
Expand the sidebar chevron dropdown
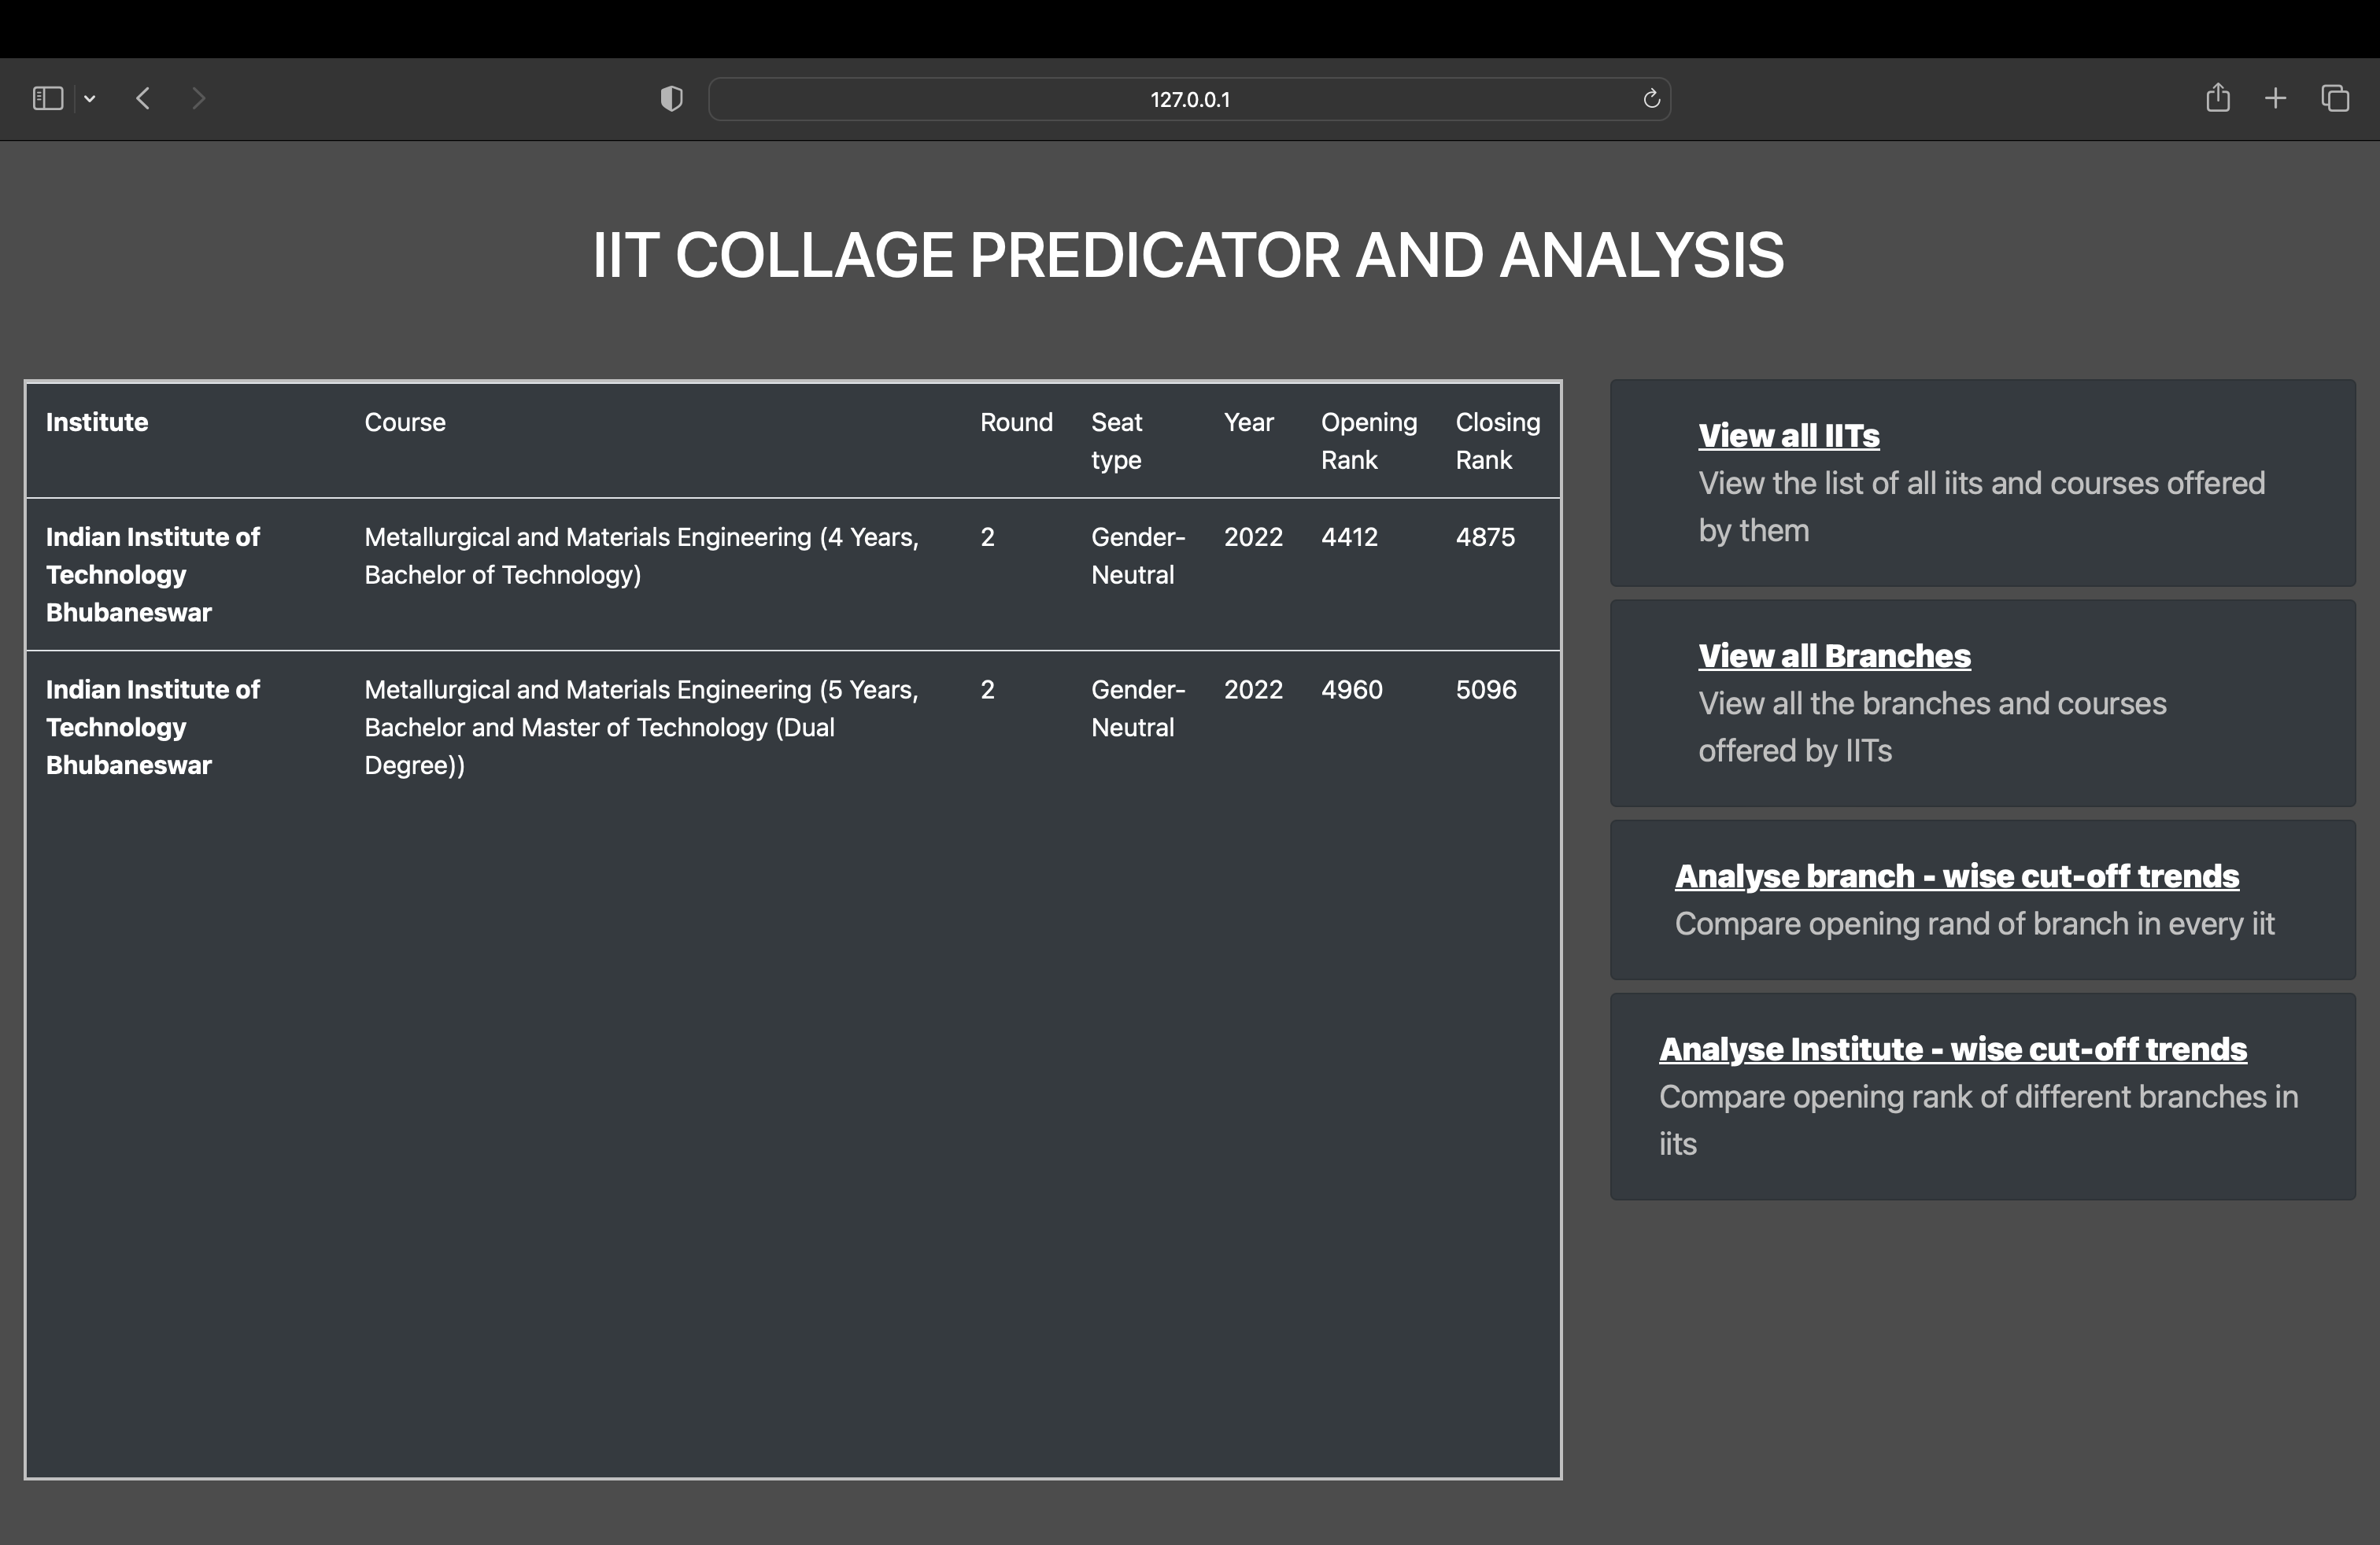(90, 98)
